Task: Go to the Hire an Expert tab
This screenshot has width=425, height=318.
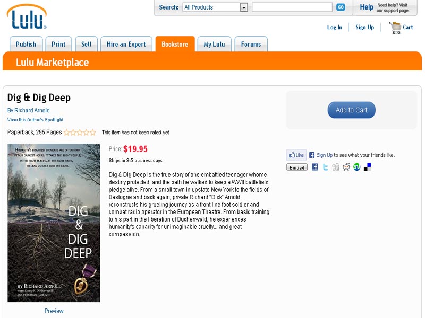Action: coord(126,44)
